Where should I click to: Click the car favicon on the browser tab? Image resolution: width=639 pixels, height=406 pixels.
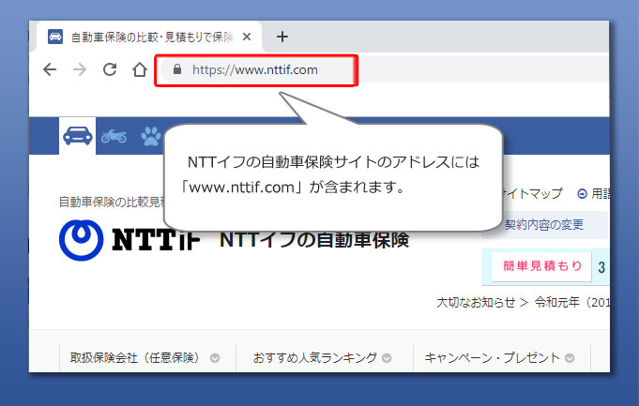[x=55, y=37]
